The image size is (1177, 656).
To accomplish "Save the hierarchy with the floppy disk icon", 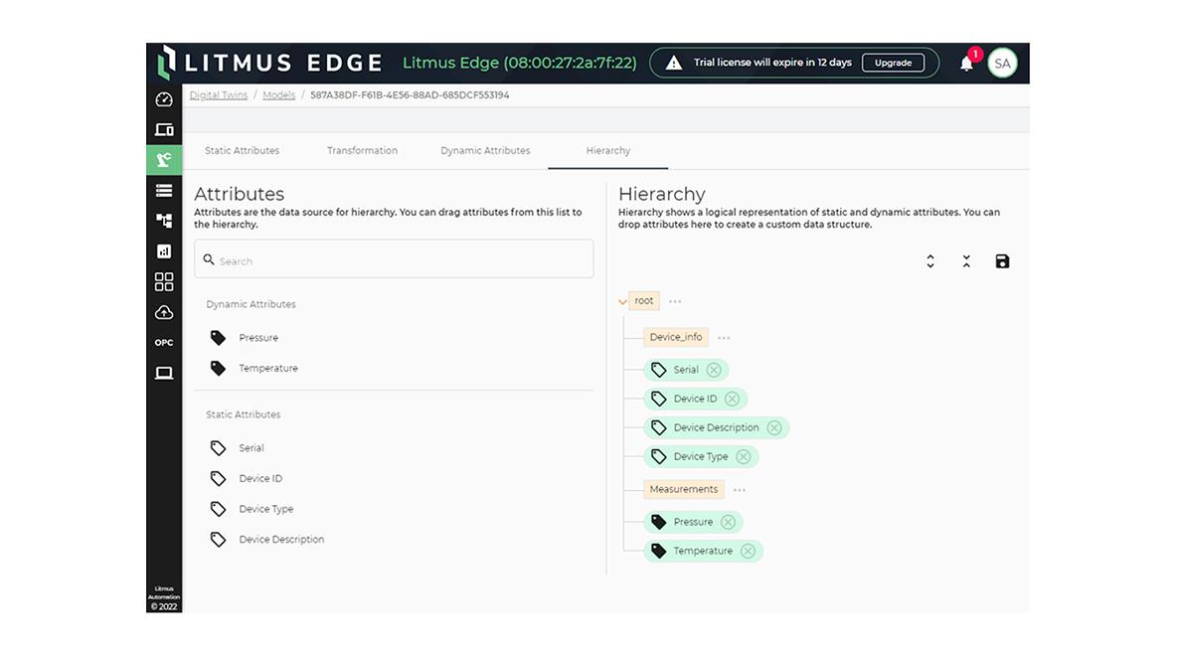I will click(1002, 261).
